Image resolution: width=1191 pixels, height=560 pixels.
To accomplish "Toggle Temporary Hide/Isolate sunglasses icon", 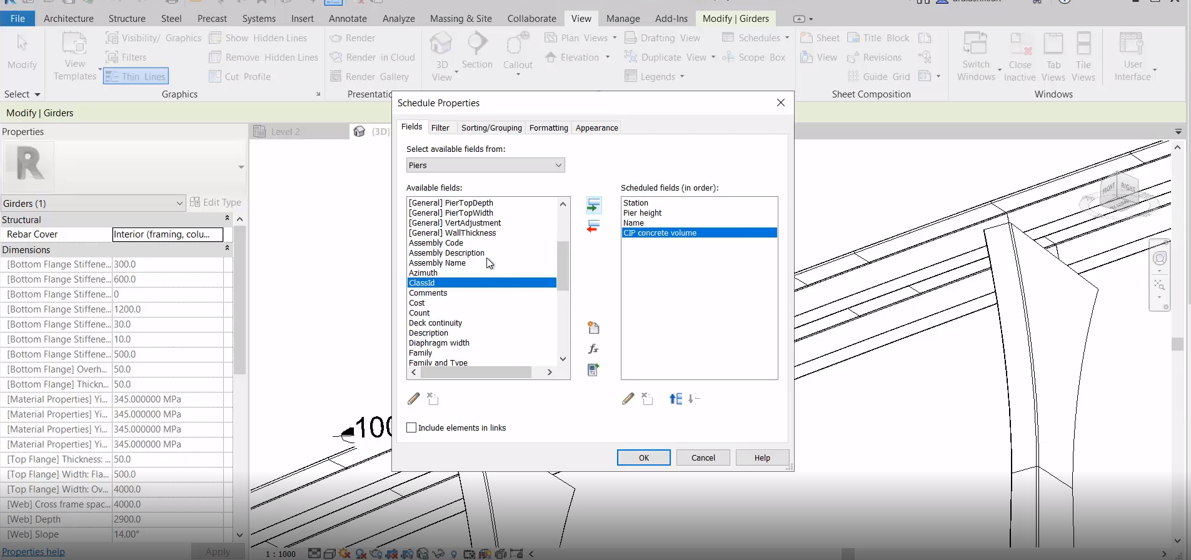I will (438, 554).
